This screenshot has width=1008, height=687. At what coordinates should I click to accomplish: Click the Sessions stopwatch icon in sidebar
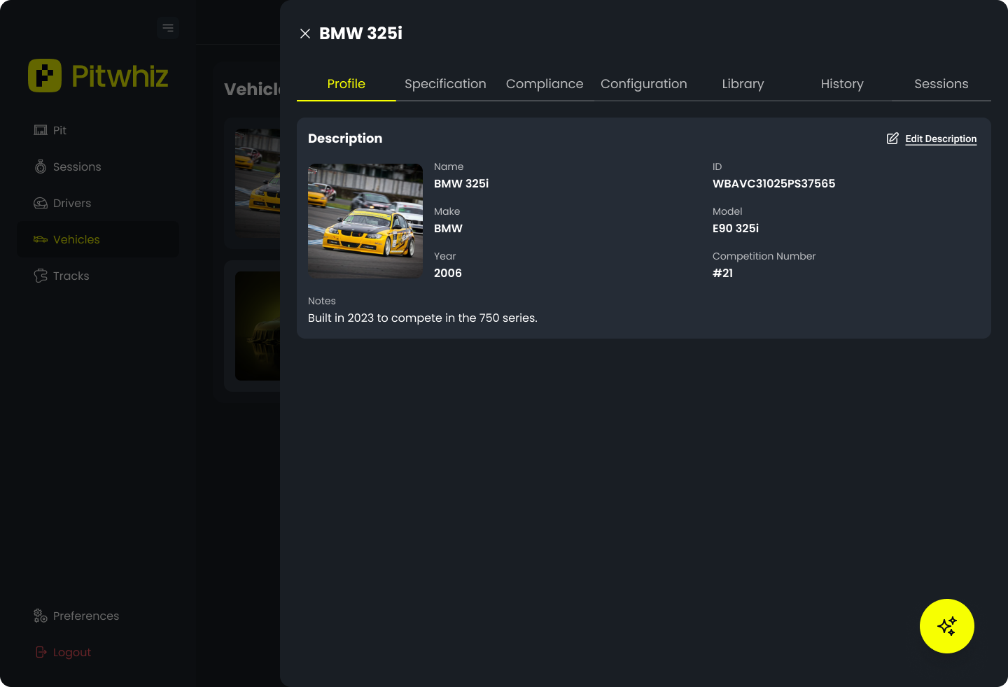click(x=41, y=167)
